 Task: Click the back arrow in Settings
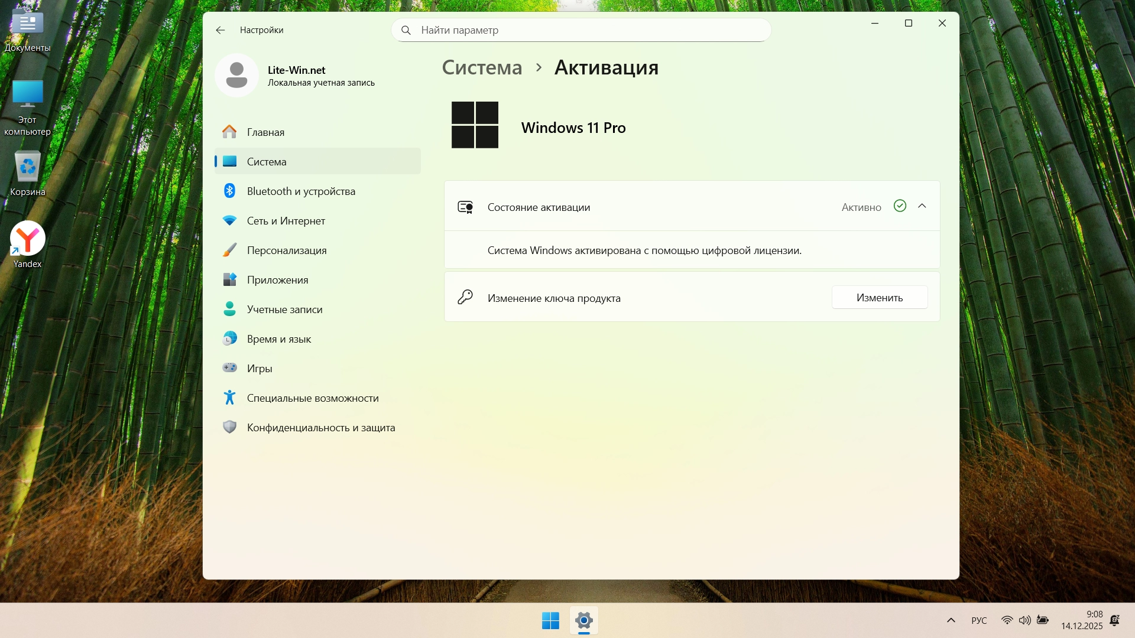(x=220, y=30)
